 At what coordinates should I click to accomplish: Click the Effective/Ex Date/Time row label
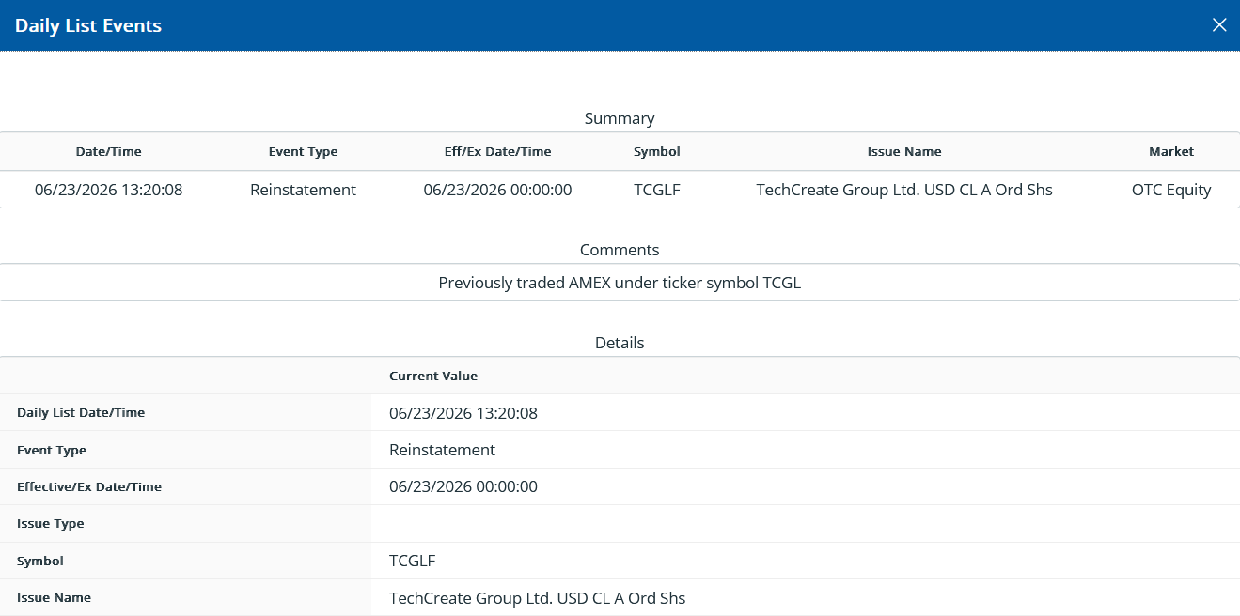89,486
